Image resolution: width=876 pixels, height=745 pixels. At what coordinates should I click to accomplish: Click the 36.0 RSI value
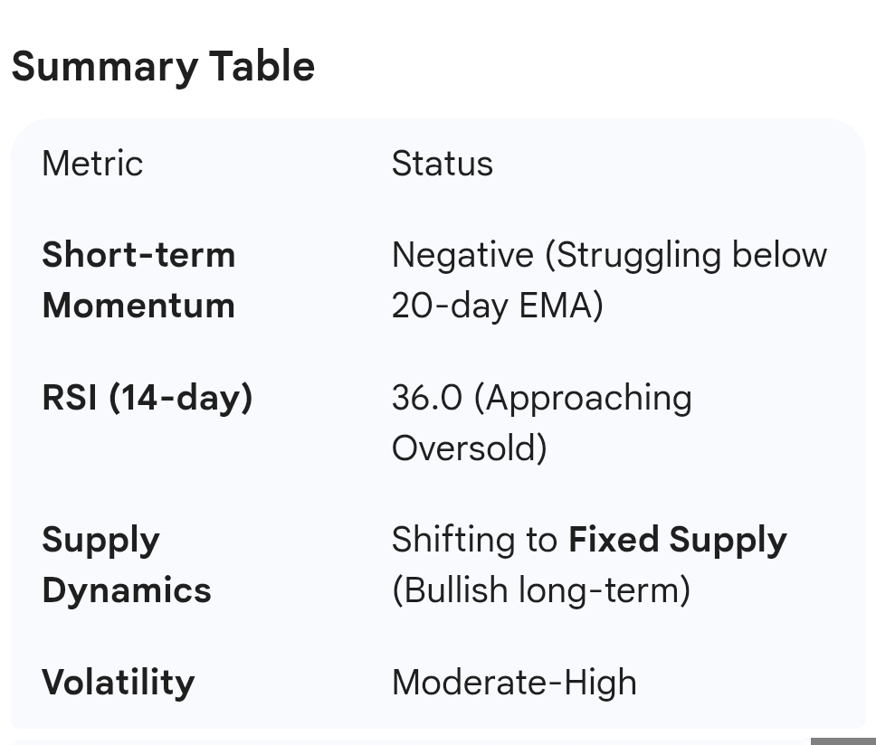[x=427, y=398]
